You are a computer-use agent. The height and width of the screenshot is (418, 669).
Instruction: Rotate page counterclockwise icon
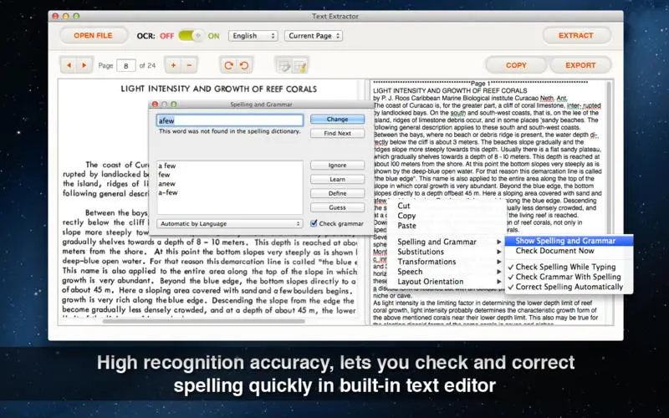(x=244, y=65)
